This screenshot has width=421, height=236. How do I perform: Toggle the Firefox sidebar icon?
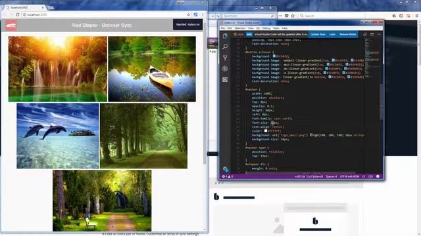click(401, 16)
